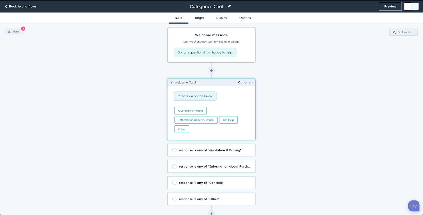Click the back chevron arrow icon
423x215 pixels.
[6, 6]
